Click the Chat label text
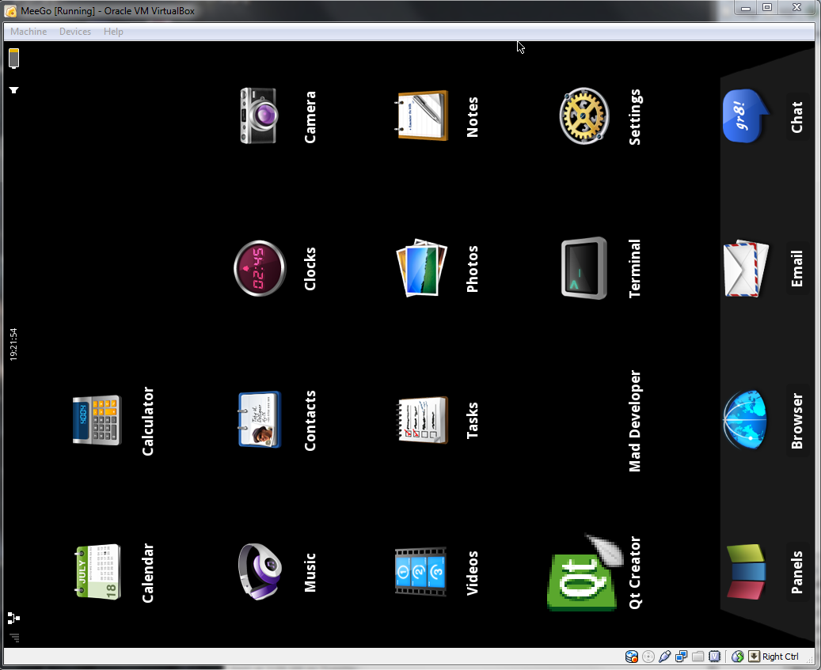The height and width of the screenshot is (670, 821). pyautogui.click(x=797, y=117)
